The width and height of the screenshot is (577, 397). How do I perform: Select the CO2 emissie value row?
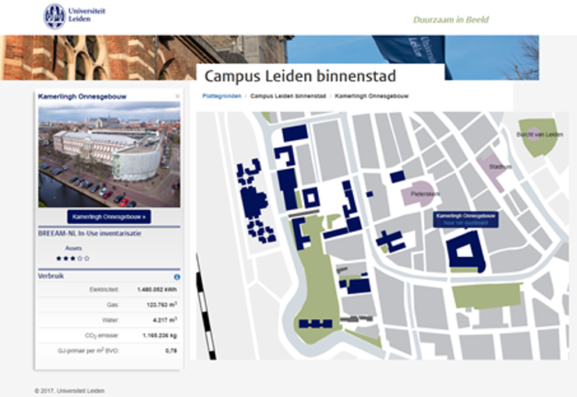pyautogui.click(x=109, y=336)
